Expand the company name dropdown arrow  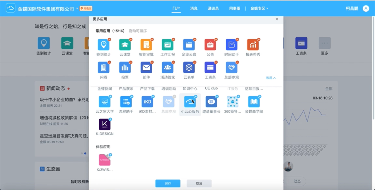(x=77, y=8)
